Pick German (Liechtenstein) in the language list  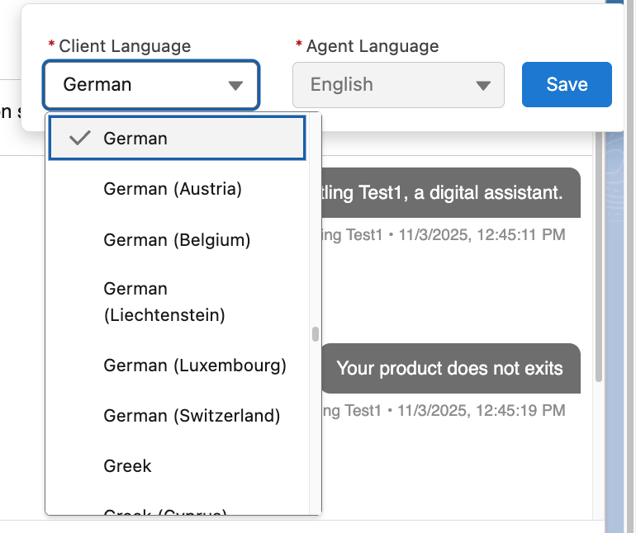(x=164, y=302)
